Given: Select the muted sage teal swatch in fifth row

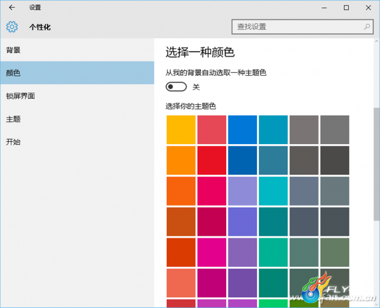Looking at the screenshot, I should (304, 252).
